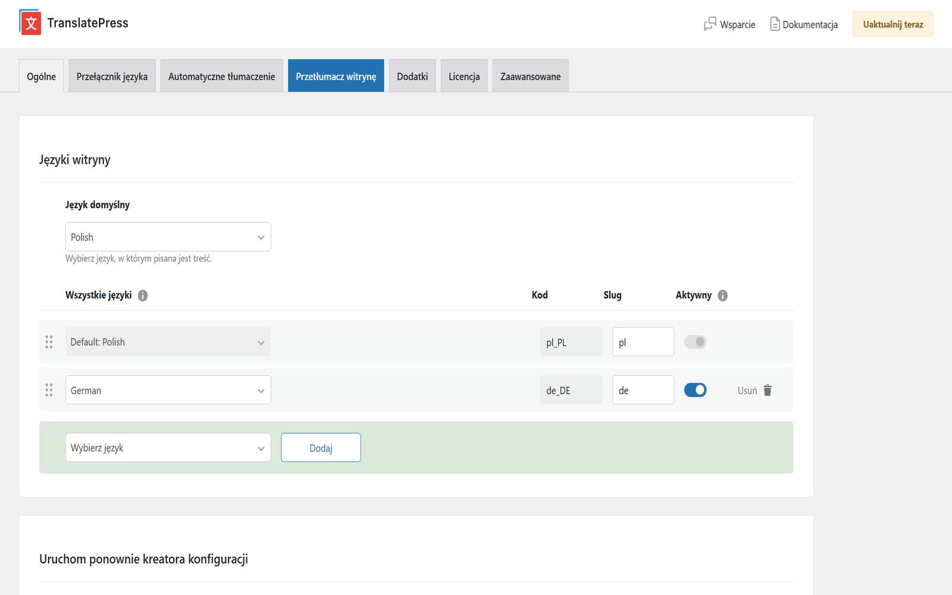Click the Uaktualnij teraz button
952x595 pixels.
(x=892, y=24)
